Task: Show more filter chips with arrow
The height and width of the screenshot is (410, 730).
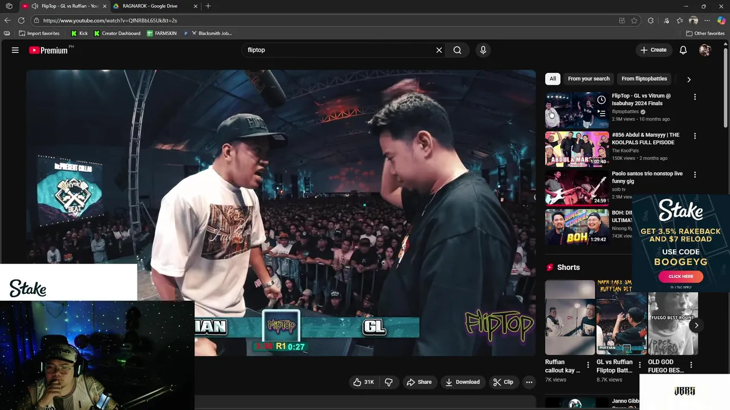Action: click(x=689, y=79)
